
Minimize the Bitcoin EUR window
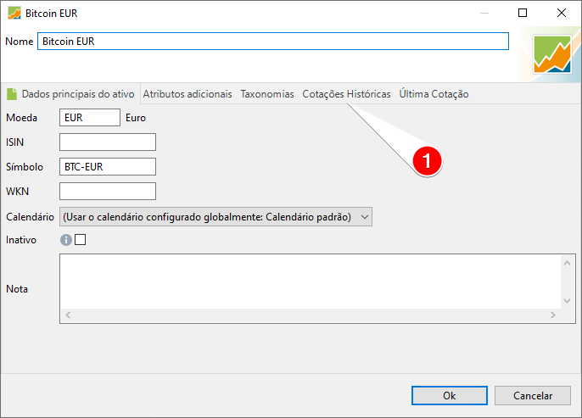[x=484, y=13]
